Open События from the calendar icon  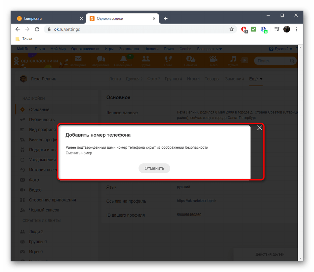pos(190,60)
